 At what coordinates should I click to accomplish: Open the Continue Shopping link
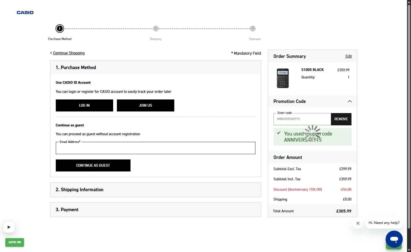pyautogui.click(x=69, y=53)
